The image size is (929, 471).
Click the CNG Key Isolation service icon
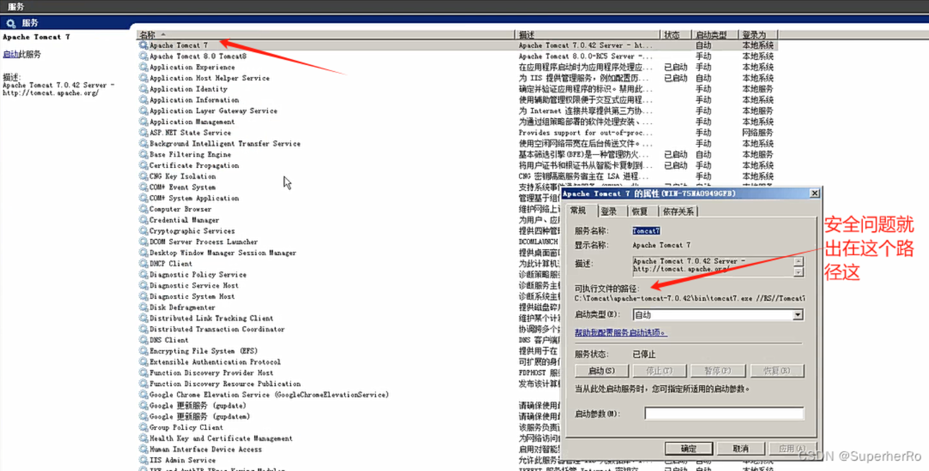144,177
